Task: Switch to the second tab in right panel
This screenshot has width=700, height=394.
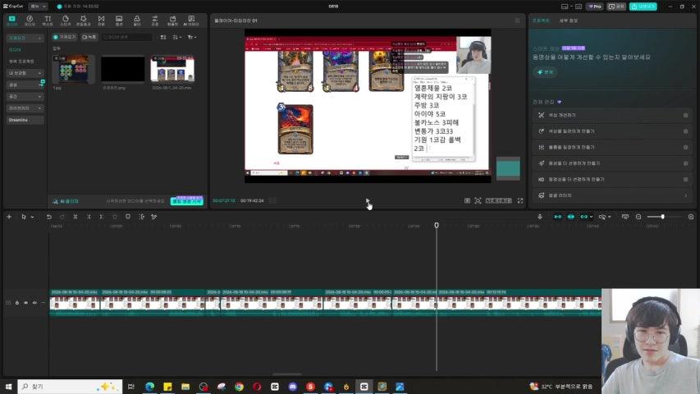Action: click(569, 21)
